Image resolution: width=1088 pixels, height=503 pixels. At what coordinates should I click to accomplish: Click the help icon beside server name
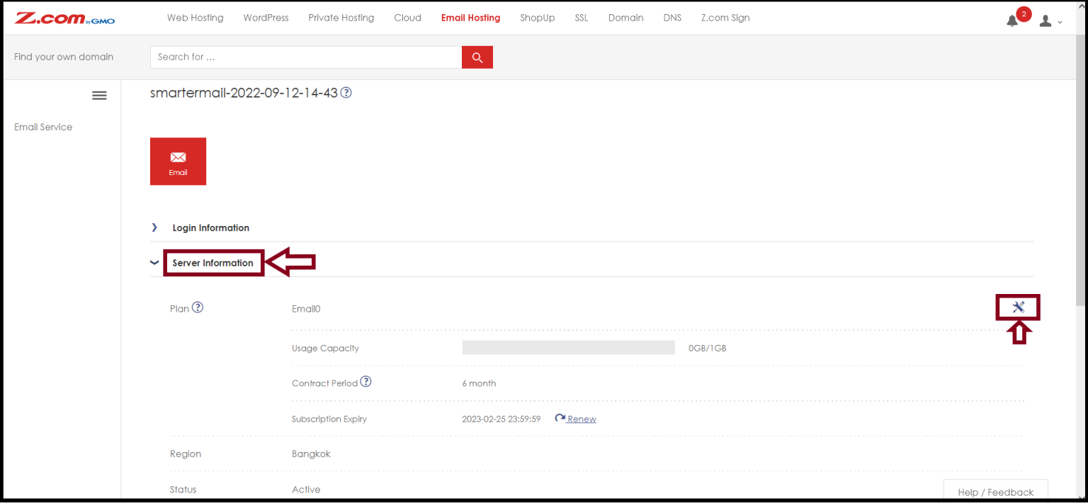click(346, 93)
